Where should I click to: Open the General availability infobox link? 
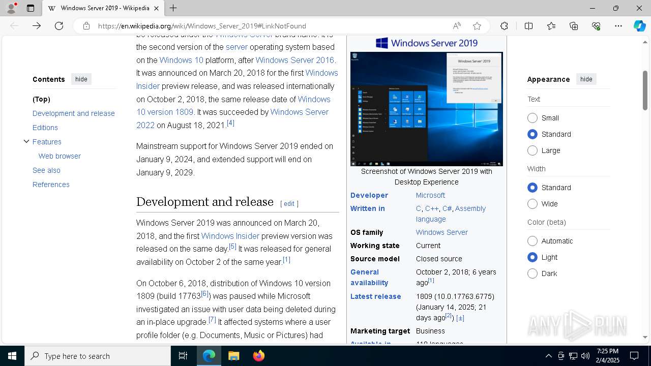click(369, 278)
